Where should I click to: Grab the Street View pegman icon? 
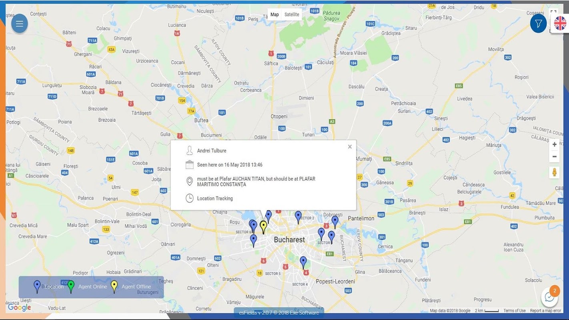pos(554,172)
